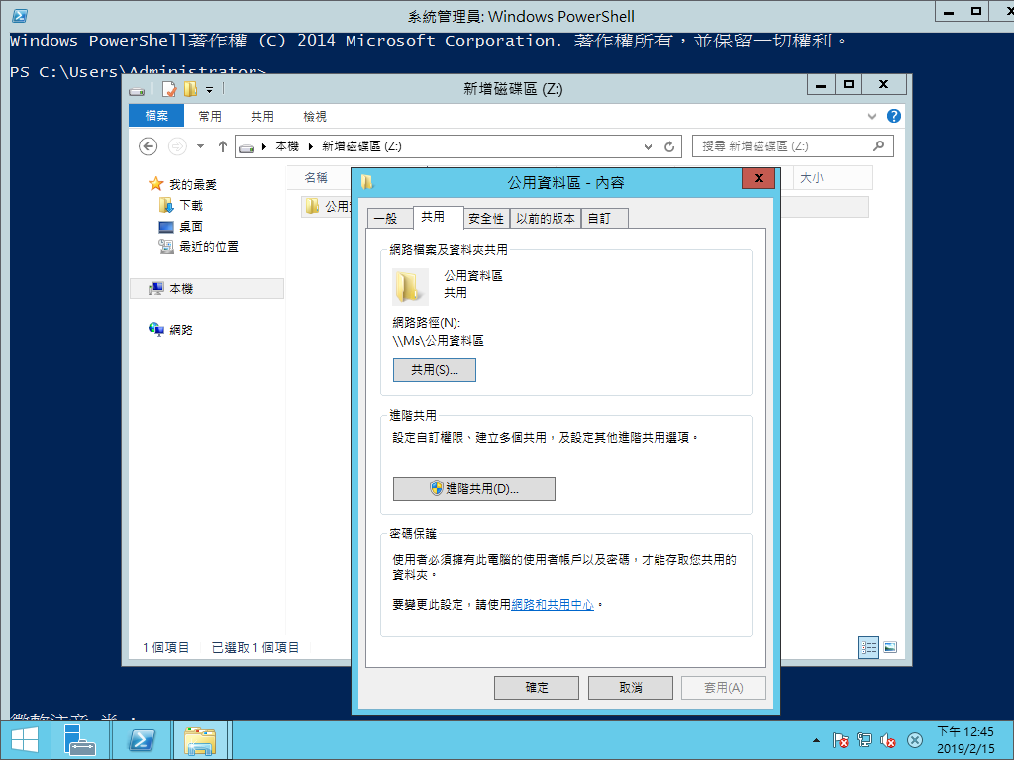Click the shared folder icon in dialog
The image size is (1014, 760).
pos(410,286)
